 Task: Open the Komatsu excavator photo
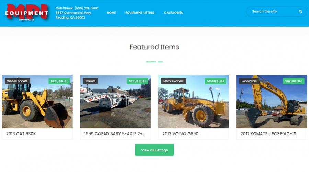click(x=272, y=101)
